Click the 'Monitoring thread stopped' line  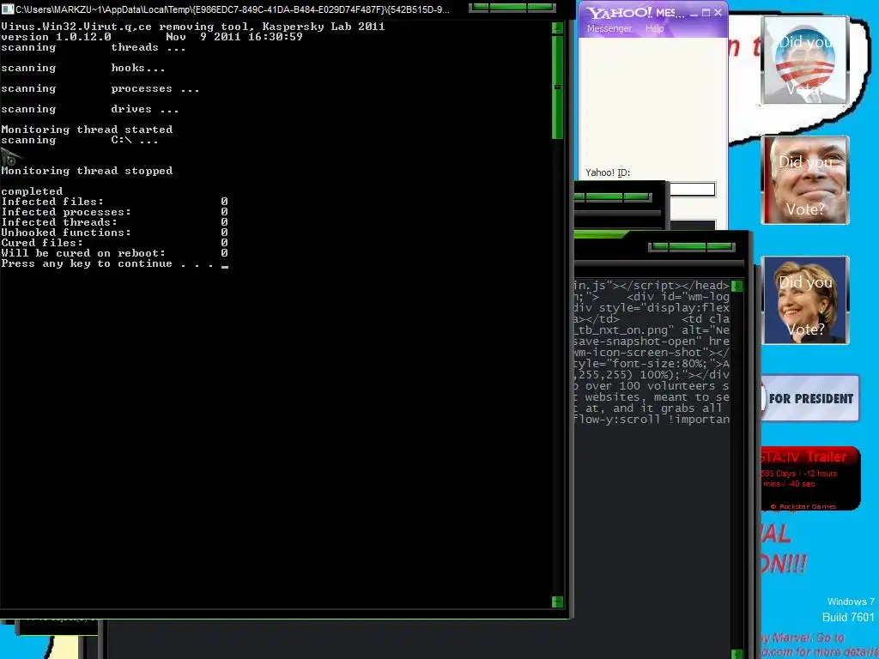click(x=87, y=171)
